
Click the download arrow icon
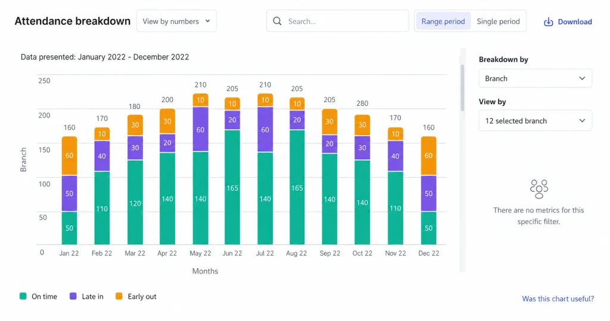click(548, 22)
